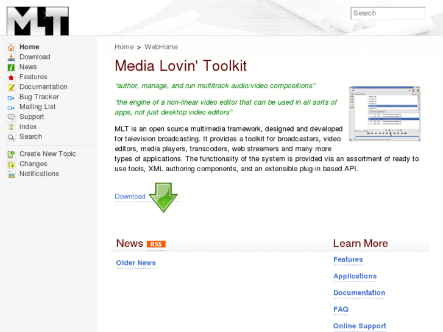Click the MLT logo image
The image size is (443, 332).
tap(38, 21)
